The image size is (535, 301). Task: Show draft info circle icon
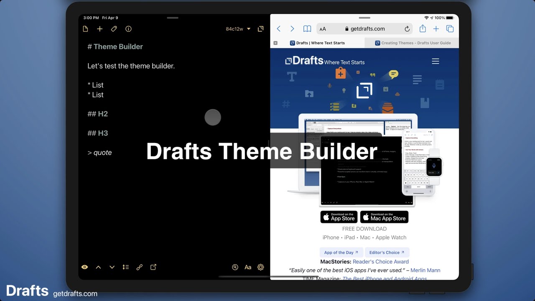[x=128, y=29]
